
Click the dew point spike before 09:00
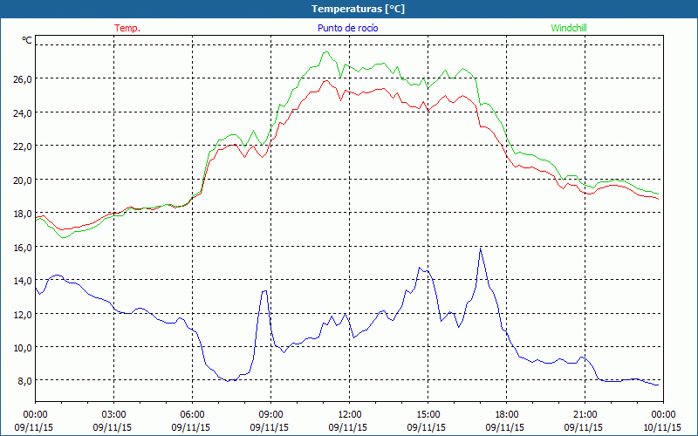pyautogui.click(x=265, y=291)
